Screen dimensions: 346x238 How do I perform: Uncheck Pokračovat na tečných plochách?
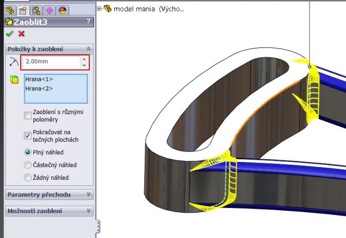(x=28, y=135)
